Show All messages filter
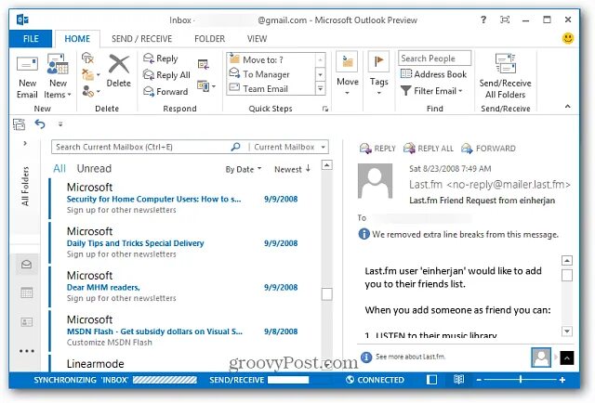Viewport: 595px width, 403px height. (x=59, y=169)
